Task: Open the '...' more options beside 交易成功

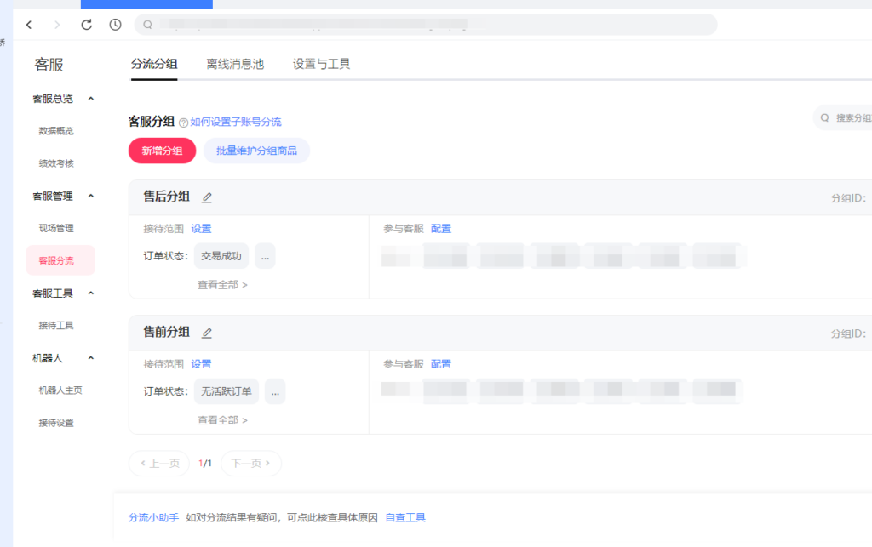Action: tap(265, 255)
